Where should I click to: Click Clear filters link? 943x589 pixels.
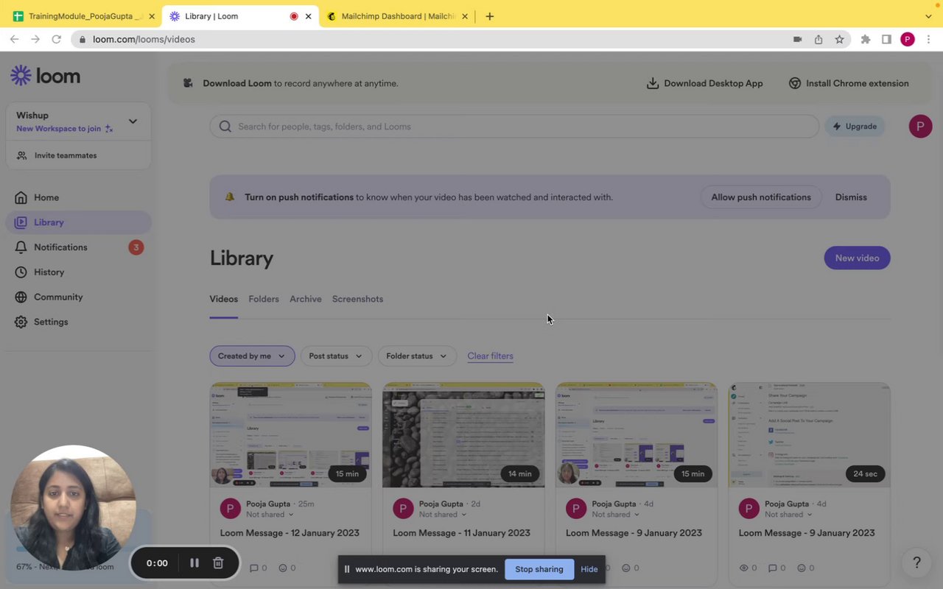[x=490, y=356]
